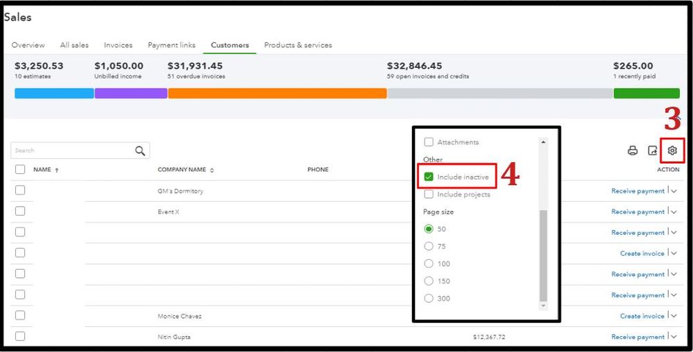Check the Nitin Gupta row checkbox
This screenshot has height=352, width=693.
coord(20,336)
